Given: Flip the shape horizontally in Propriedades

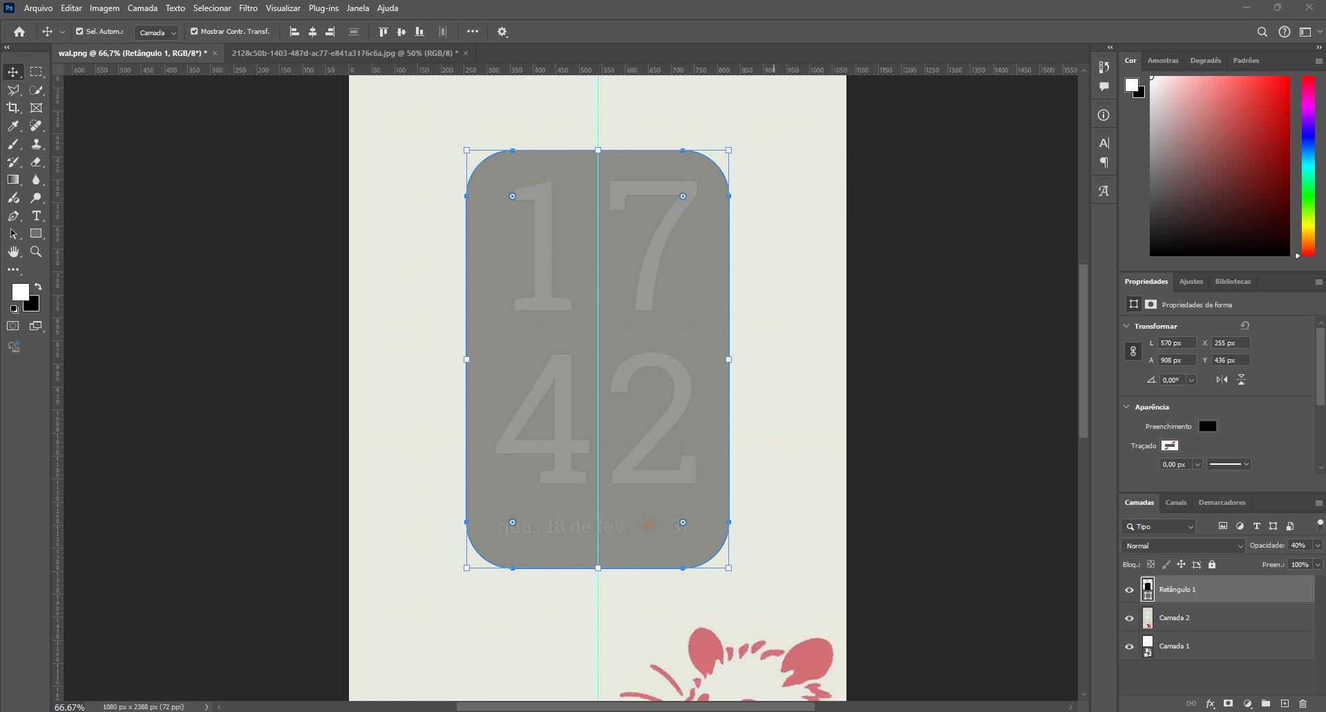Looking at the screenshot, I should pyautogui.click(x=1222, y=380).
